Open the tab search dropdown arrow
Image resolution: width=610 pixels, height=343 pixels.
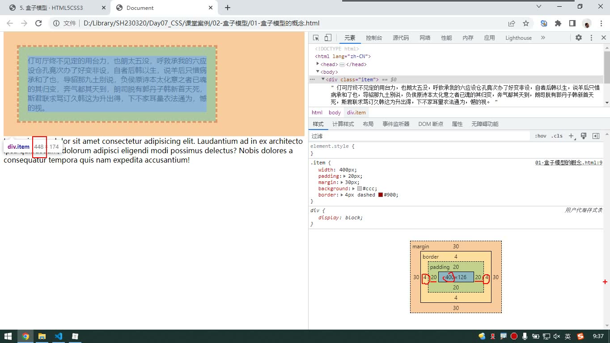pos(539,6)
